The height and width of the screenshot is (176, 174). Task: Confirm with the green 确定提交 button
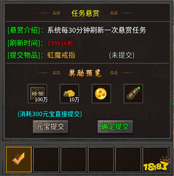pyautogui.click(x=115, y=127)
